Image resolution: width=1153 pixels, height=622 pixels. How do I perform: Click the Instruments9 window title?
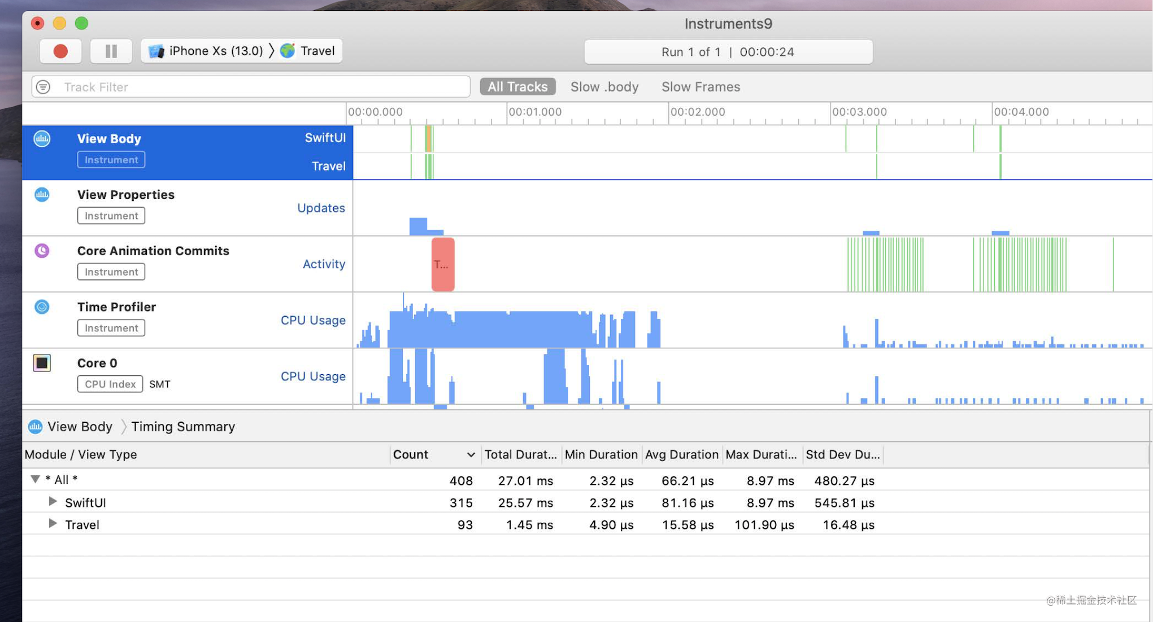[728, 24]
